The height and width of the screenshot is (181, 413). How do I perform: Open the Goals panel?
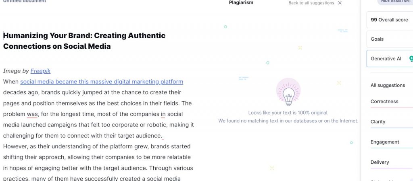tap(390, 39)
